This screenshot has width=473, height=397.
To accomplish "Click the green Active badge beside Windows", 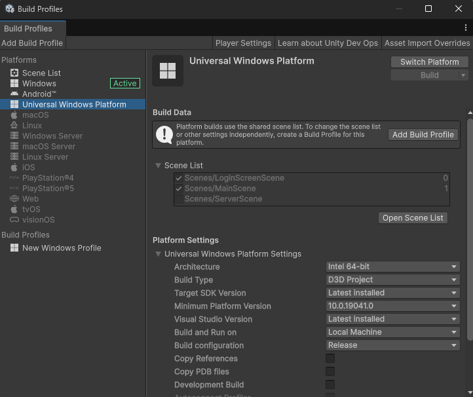I will point(125,83).
